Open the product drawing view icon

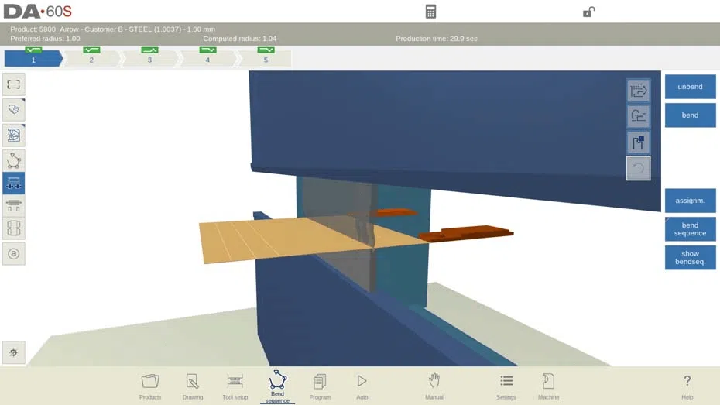click(14, 135)
